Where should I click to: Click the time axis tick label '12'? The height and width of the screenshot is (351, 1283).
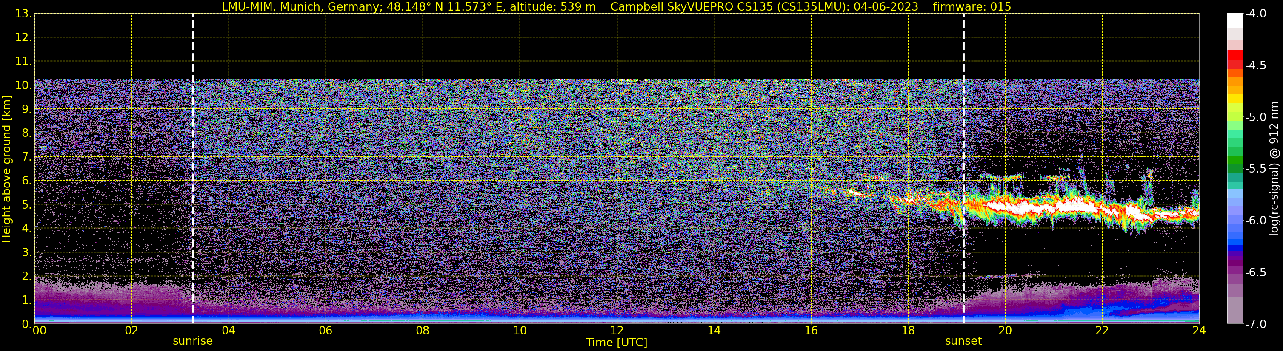(x=617, y=331)
